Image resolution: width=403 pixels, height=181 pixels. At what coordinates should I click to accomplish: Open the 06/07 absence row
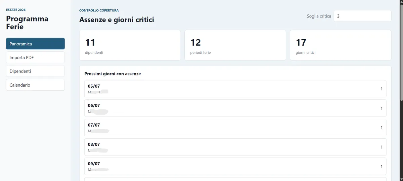tap(235, 108)
